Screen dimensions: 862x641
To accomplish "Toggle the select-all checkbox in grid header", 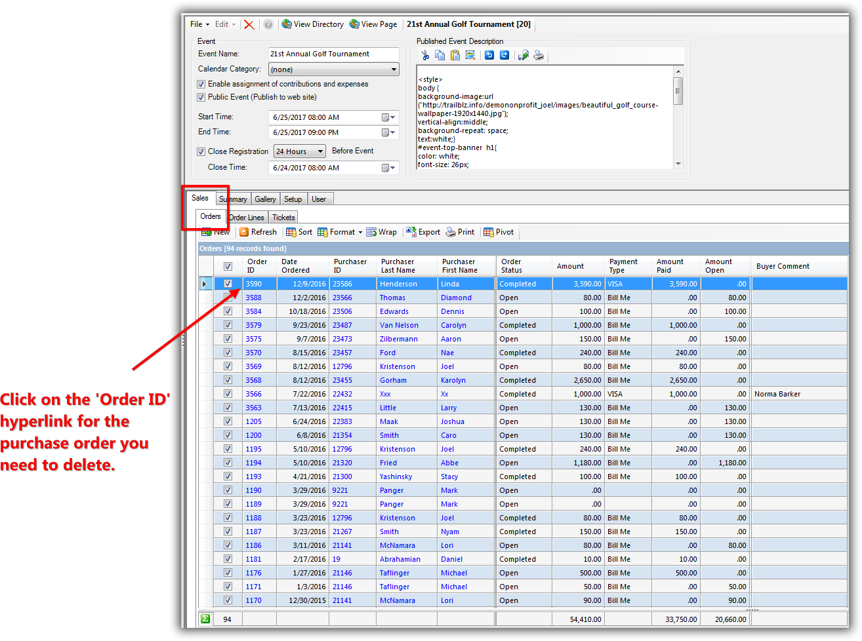I will pos(228,266).
